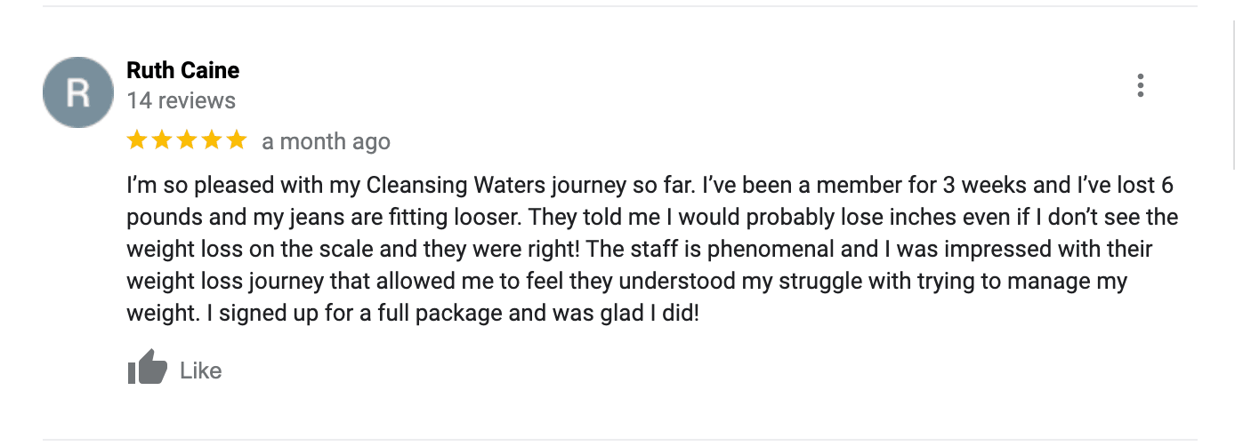
Task: Open the three-dot more options menu
Action: click(1140, 85)
